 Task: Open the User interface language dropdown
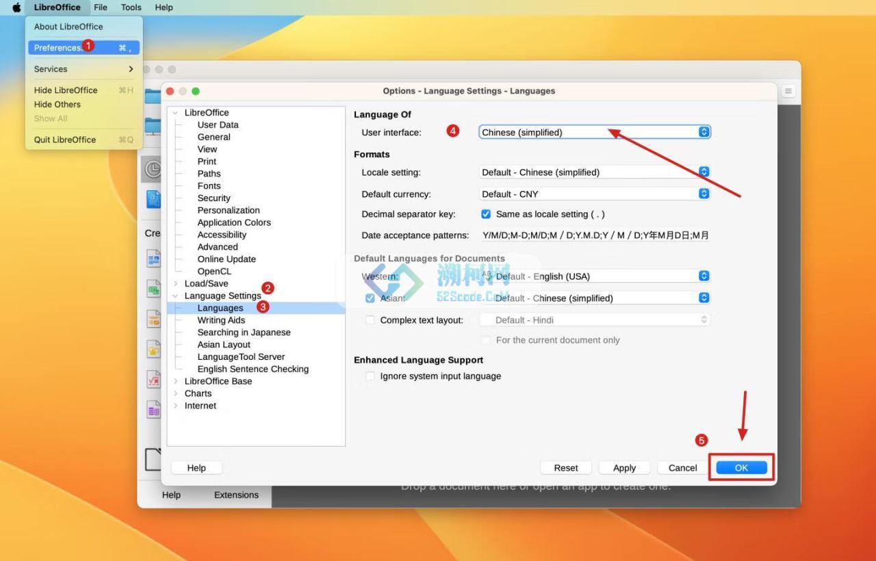coord(595,132)
